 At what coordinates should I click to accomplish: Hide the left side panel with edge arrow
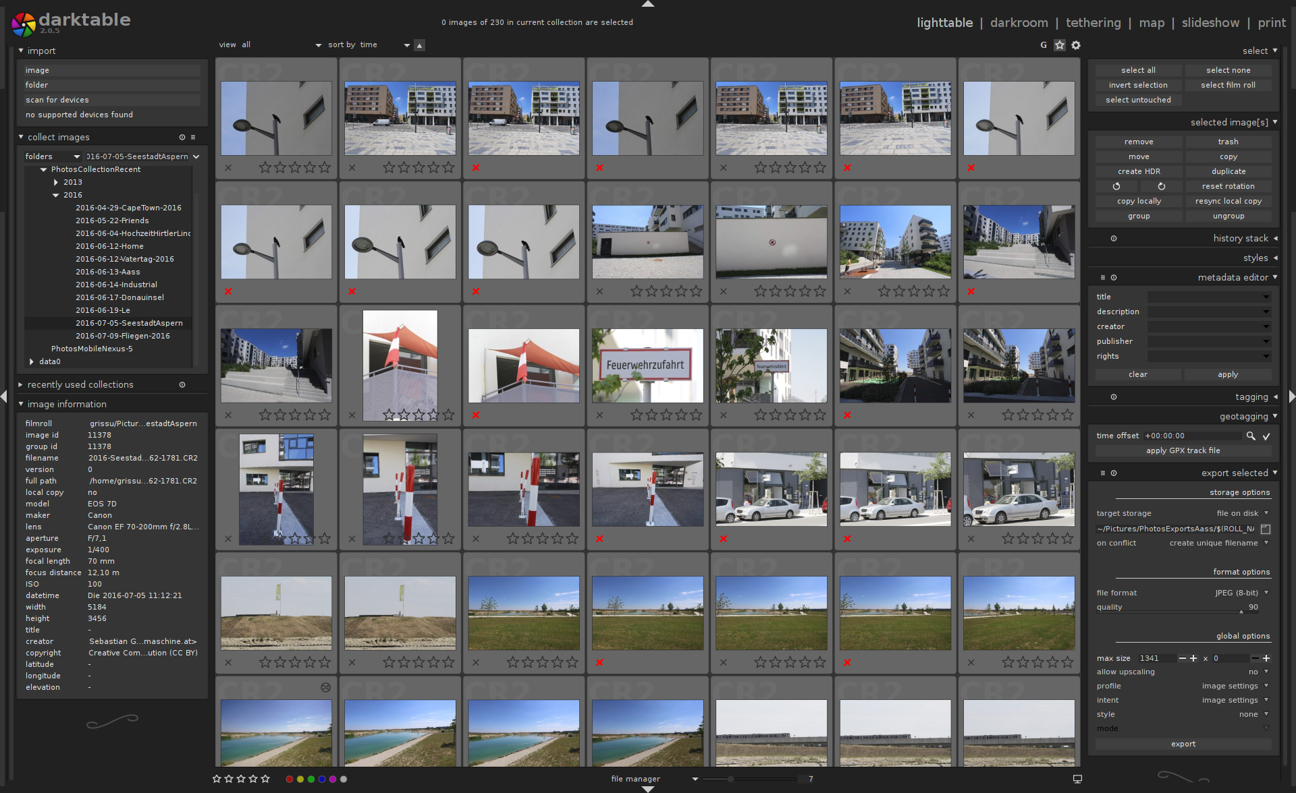point(4,396)
